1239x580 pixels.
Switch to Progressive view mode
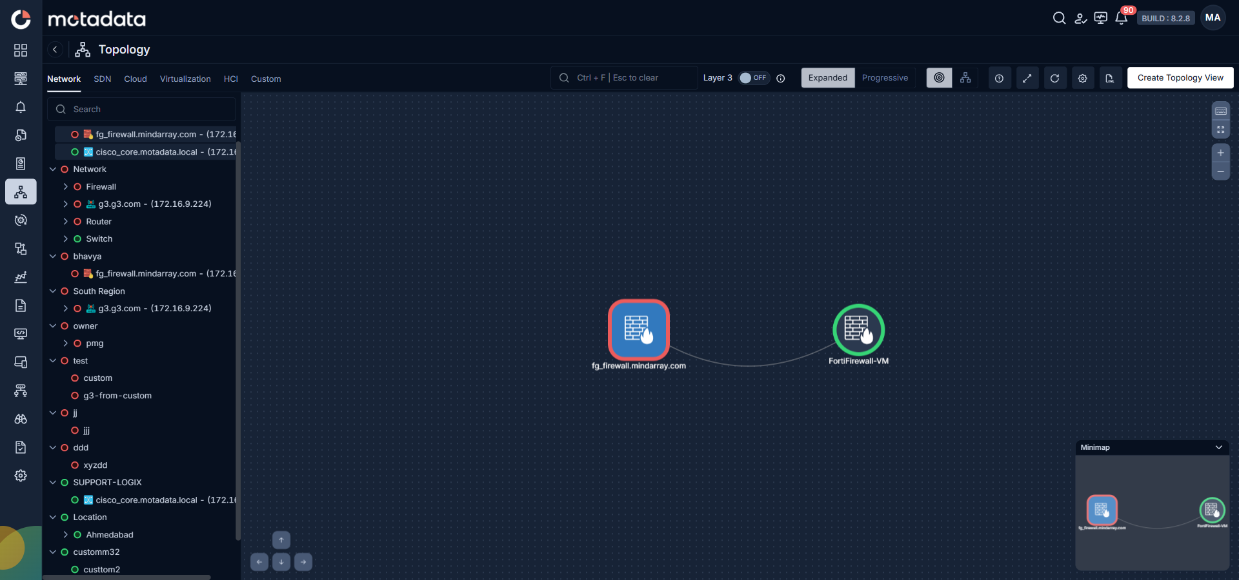pyautogui.click(x=885, y=78)
